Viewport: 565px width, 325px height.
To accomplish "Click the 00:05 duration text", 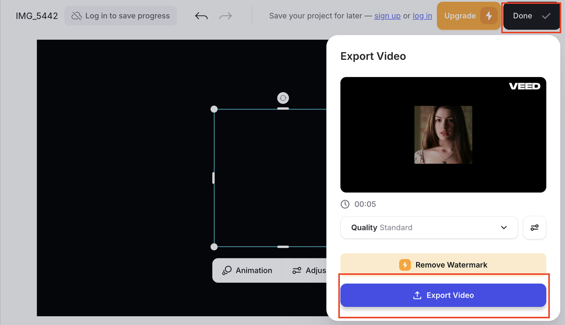I will (x=365, y=204).
